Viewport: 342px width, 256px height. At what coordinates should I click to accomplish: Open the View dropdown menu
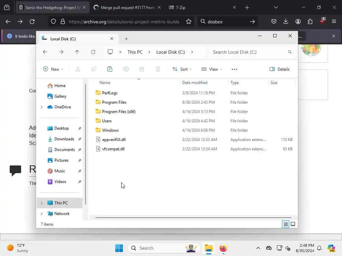211,69
